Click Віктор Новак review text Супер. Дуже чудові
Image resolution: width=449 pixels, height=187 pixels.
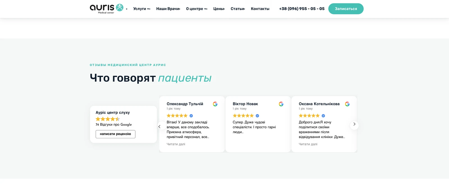(254, 127)
